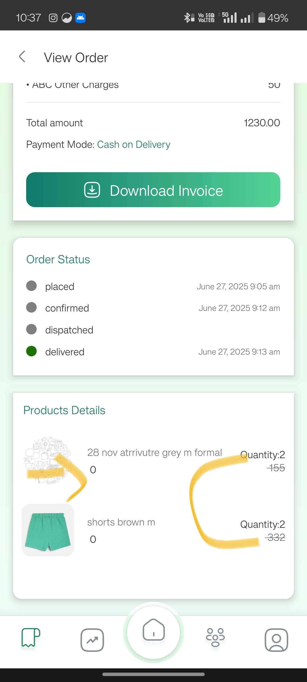The height and width of the screenshot is (682, 307).
Task: Open the team members group icon
Action: pyautogui.click(x=215, y=637)
